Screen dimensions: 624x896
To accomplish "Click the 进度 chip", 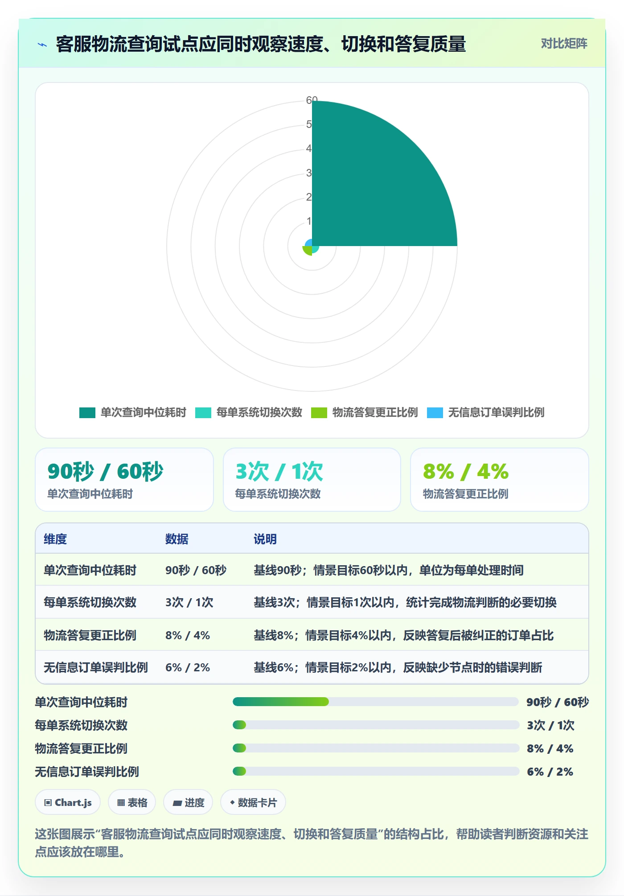I will click(x=188, y=802).
